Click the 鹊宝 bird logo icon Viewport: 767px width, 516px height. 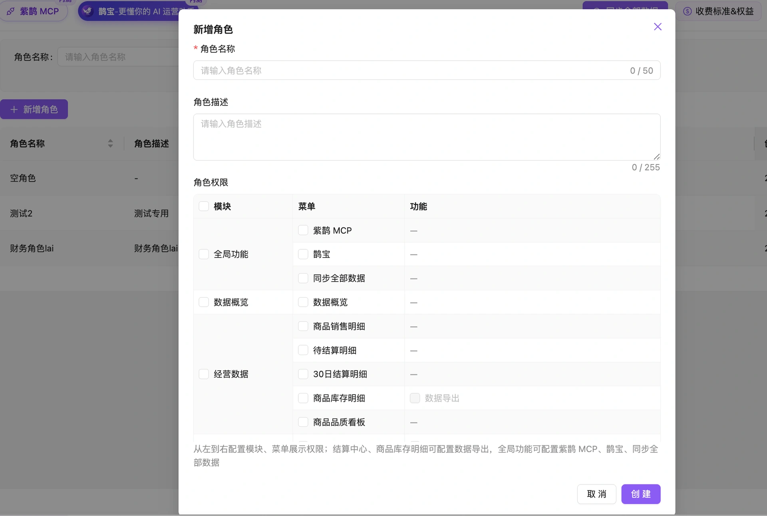pos(87,11)
